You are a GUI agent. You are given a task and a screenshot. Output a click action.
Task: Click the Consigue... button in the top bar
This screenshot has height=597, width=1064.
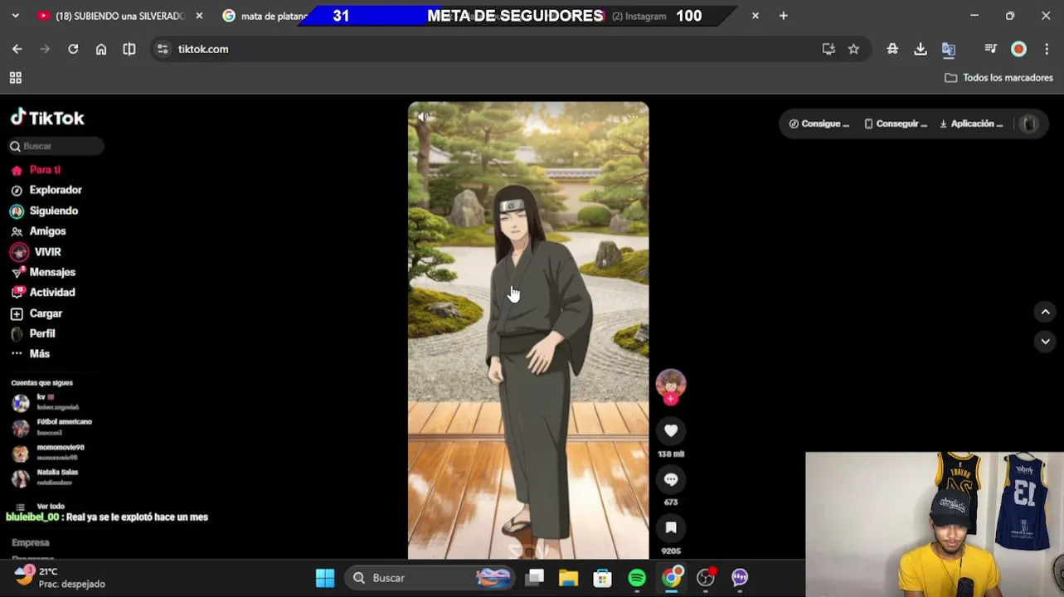pyautogui.click(x=819, y=124)
